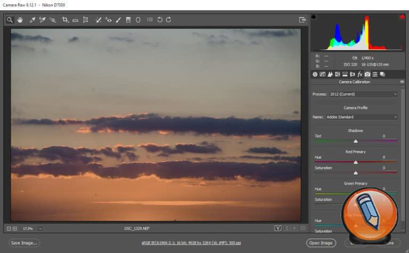Select the Crop tool
Screen dimensions: 409x253
pyautogui.click(x=65, y=20)
